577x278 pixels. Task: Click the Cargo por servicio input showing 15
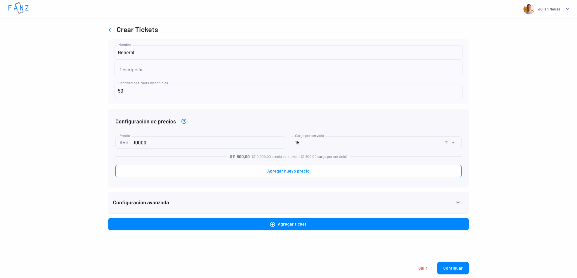pyautogui.click(x=367, y=143)
